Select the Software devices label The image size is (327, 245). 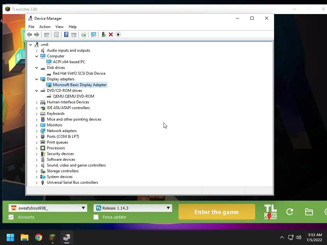coord(61,160)
